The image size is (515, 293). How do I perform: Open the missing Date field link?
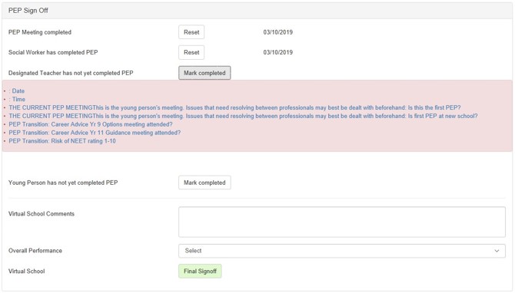coord(17,91)
